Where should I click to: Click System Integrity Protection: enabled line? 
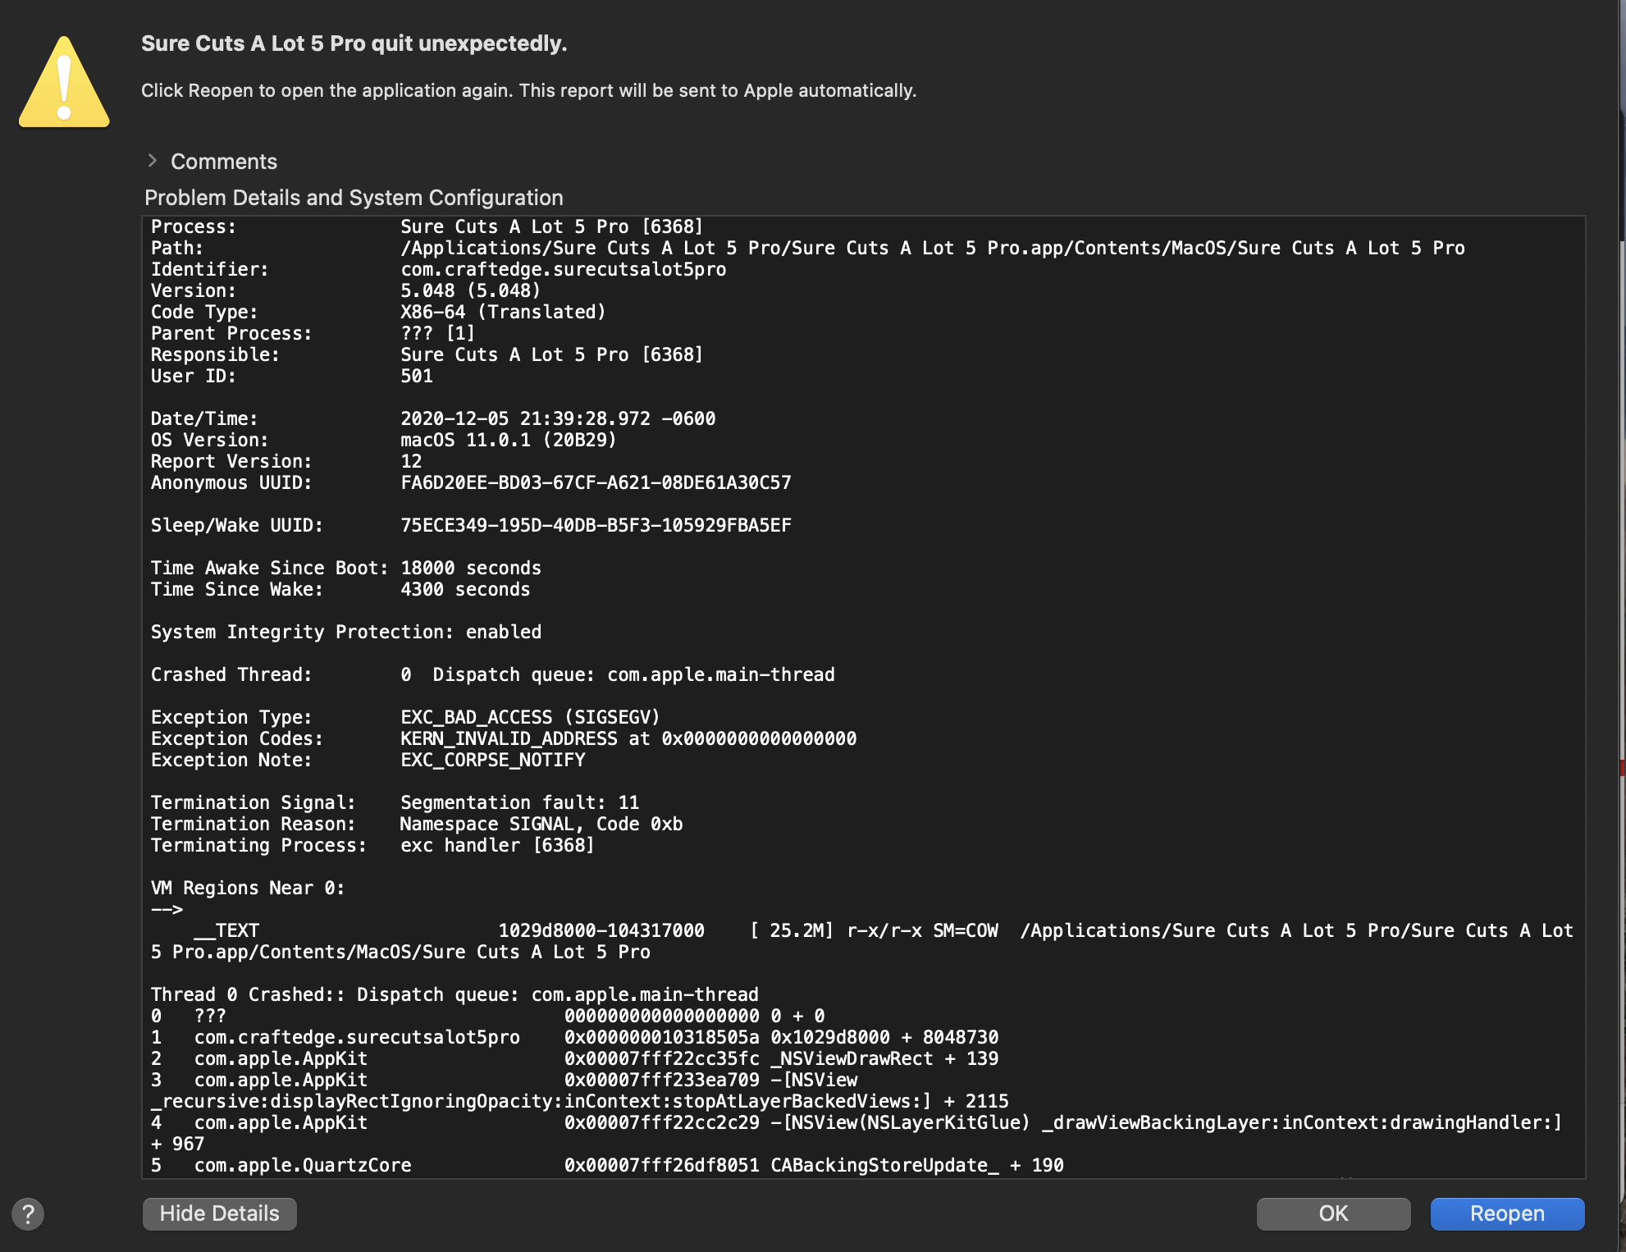click(x=345, y=632)
